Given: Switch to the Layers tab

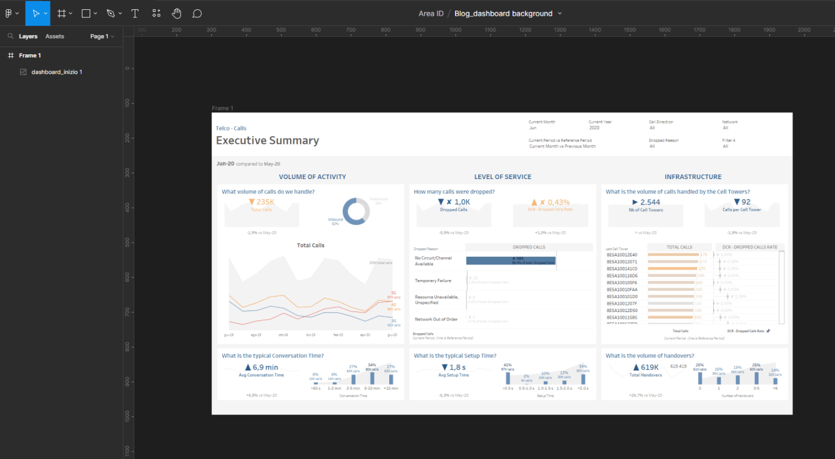Looking at the screenshot, I should (x=28, y=36).
